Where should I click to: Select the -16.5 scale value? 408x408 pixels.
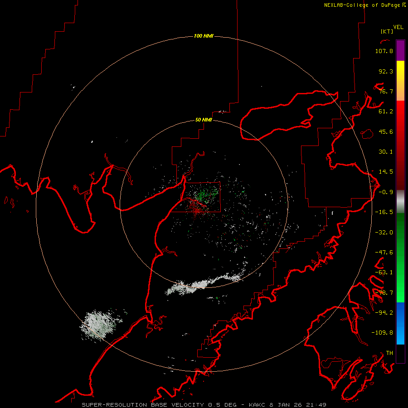(384, 212)
